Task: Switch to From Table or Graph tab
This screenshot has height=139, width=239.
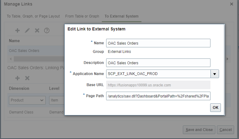Action: pyautogui.click(x=82, y=16)
